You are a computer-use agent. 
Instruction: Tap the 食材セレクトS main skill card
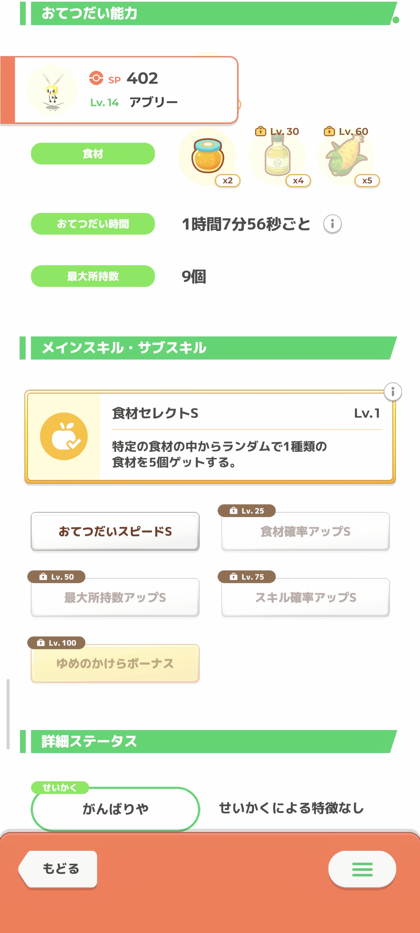[246, 437]
